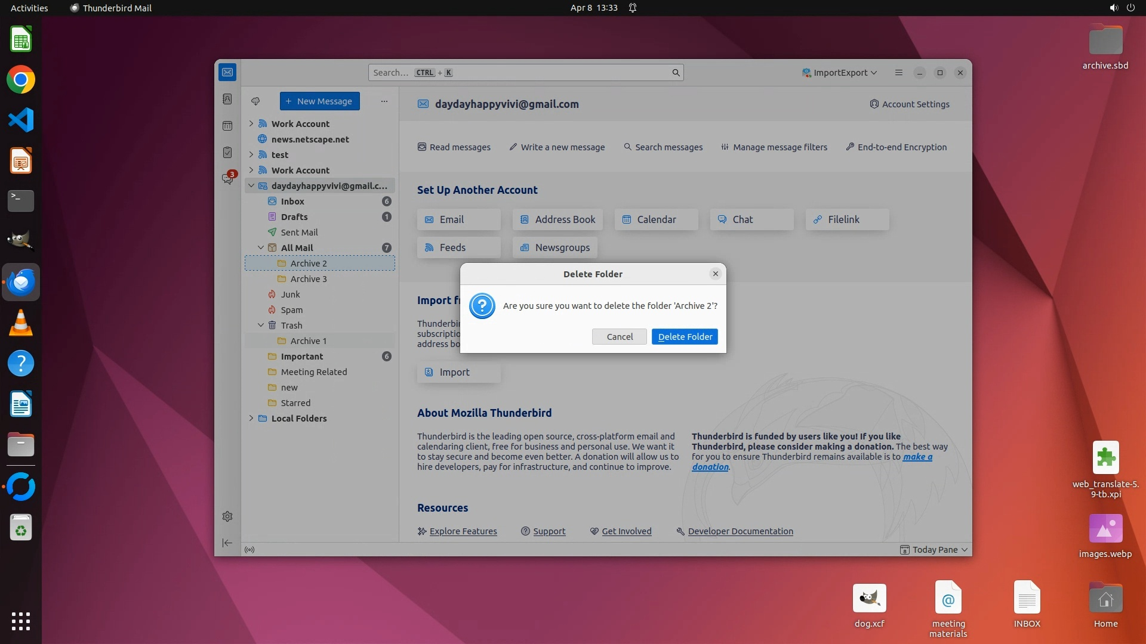Open the Settings gear in spaces toolbar

pyautogui.click(x=227, y=516)
